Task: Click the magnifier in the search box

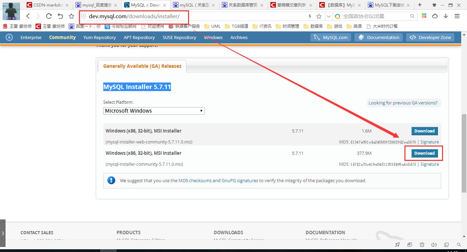Action: tap(412, 16)
